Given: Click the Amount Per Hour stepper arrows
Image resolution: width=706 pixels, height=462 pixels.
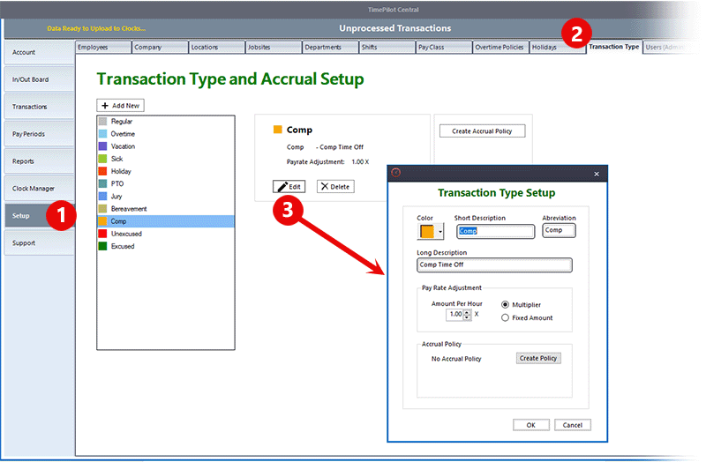Looking at the screenshot, I should [x=467, y=314].
